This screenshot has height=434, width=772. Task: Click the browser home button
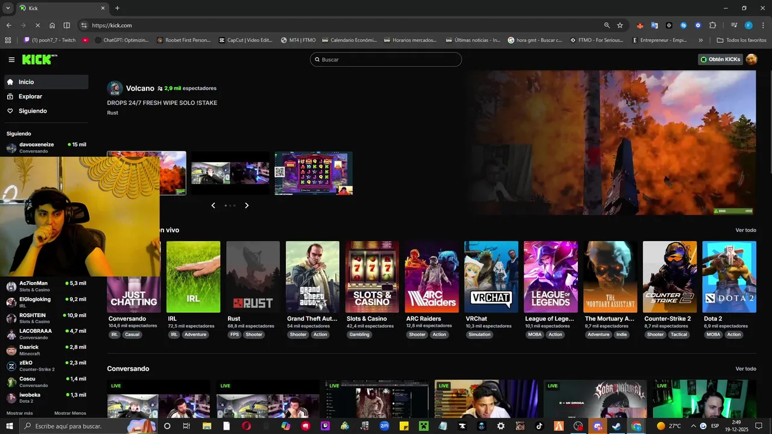click(x=52, y=25)
